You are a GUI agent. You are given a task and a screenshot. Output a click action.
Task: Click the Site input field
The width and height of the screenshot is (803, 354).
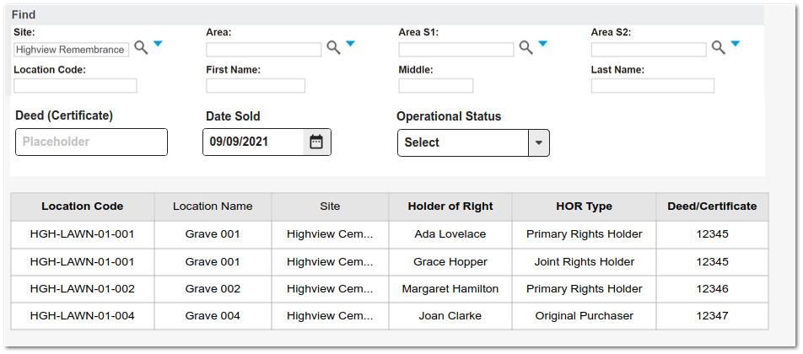[x=72, y=50]
